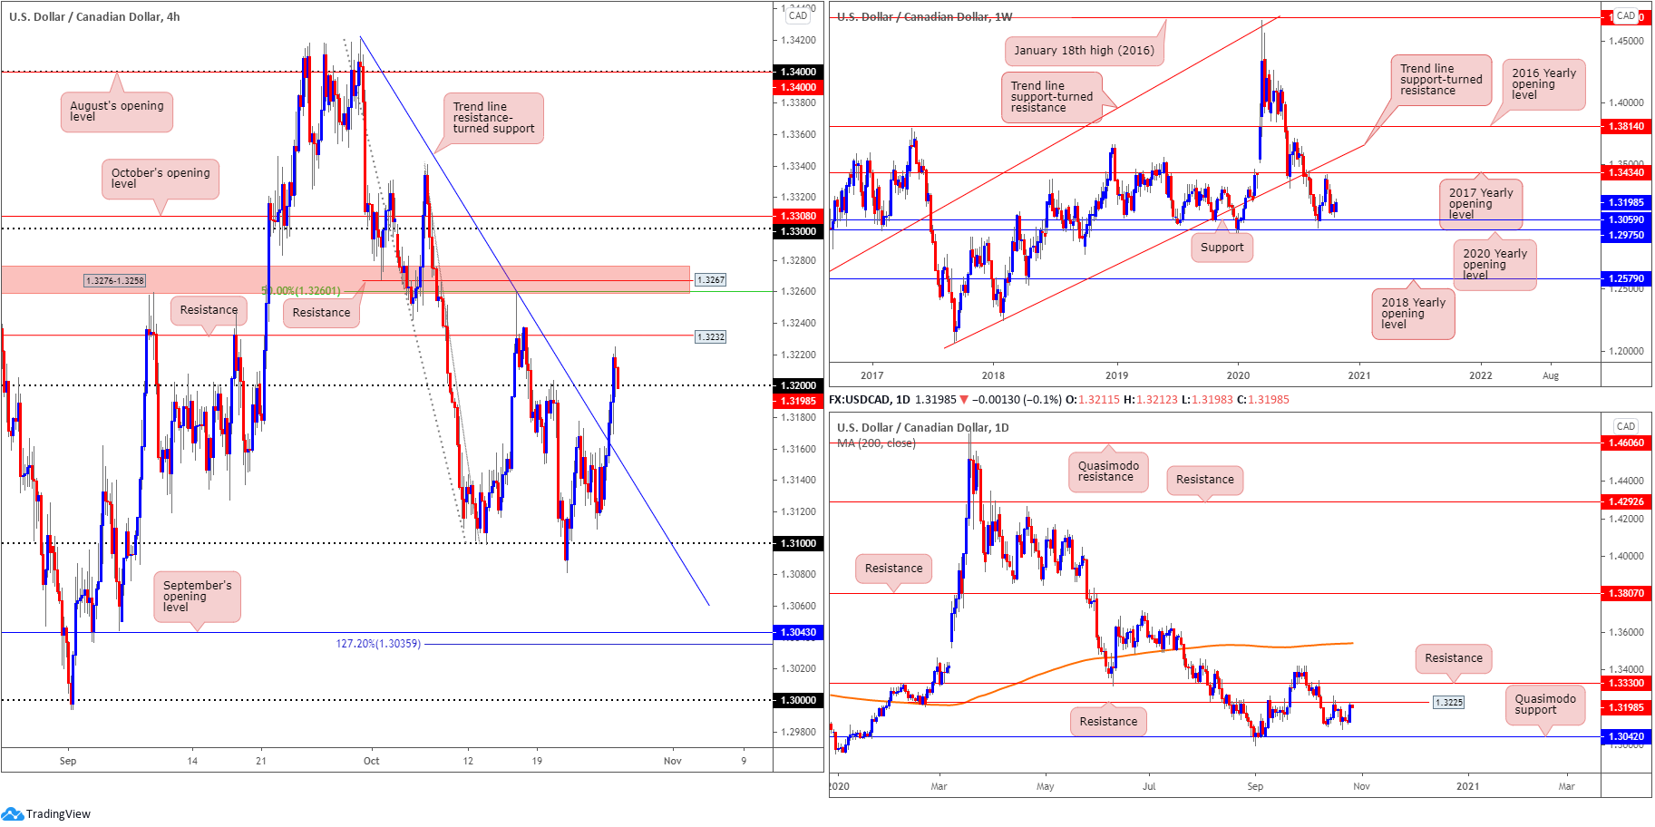
Task: Click 'Jul' on the daily time axis
Action: pos(1149,786)
